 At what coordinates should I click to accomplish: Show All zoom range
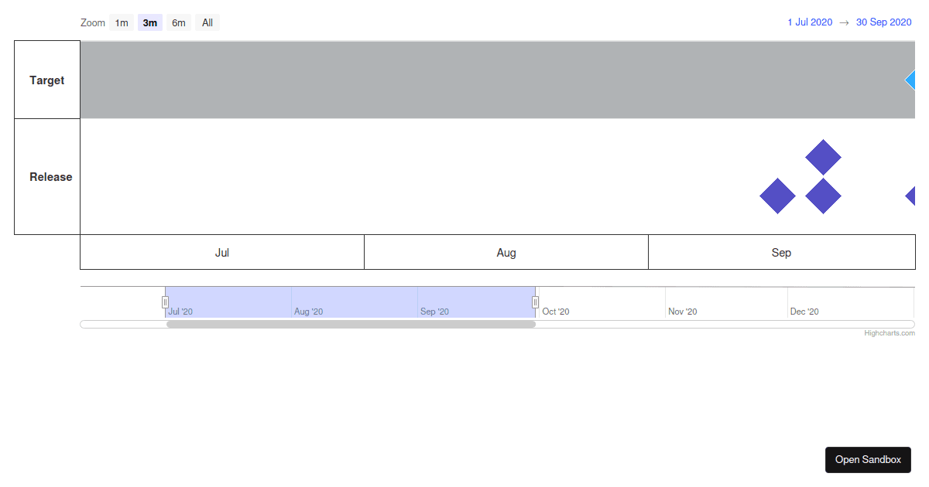click(x=207, y=22)
